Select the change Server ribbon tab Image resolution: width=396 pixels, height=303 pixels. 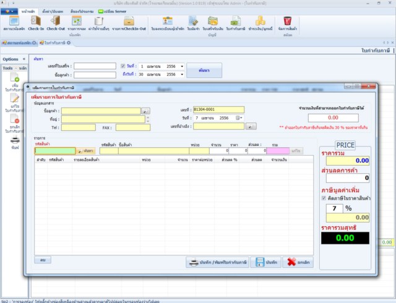pyautogui.click(x=113, y=12)
